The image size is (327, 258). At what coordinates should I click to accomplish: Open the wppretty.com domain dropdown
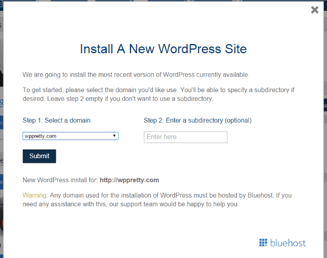pos(71,136)
